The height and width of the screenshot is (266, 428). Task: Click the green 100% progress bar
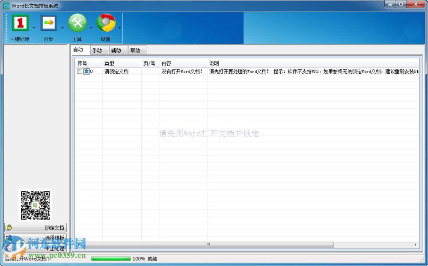(111, 259)
